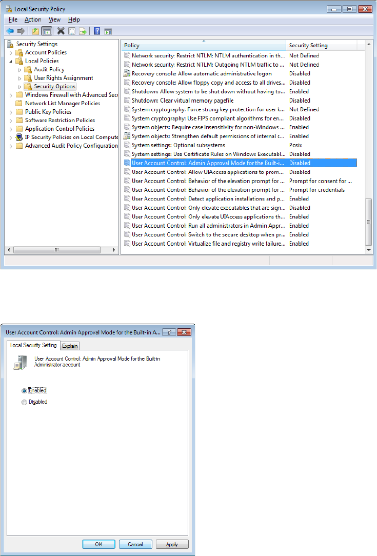Select the IP Security Policies icon
Screen dimensions: 377x556
19,137
